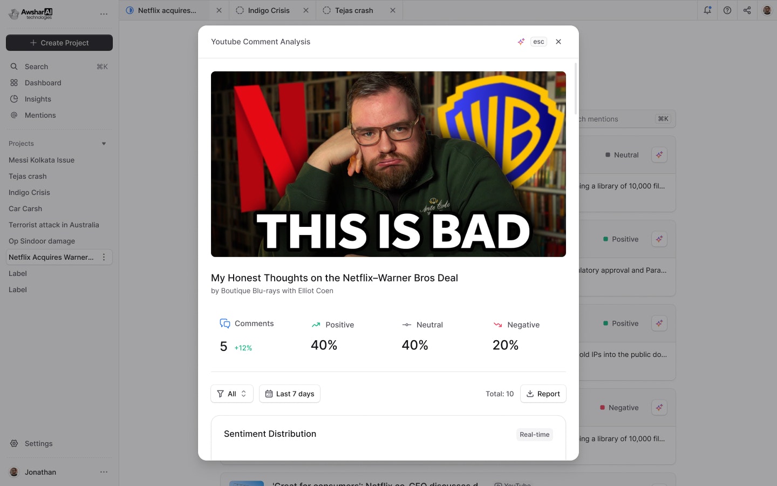
Task: Click the video thumbnail THIS IS BAD
Action: (x=388, y=164)
